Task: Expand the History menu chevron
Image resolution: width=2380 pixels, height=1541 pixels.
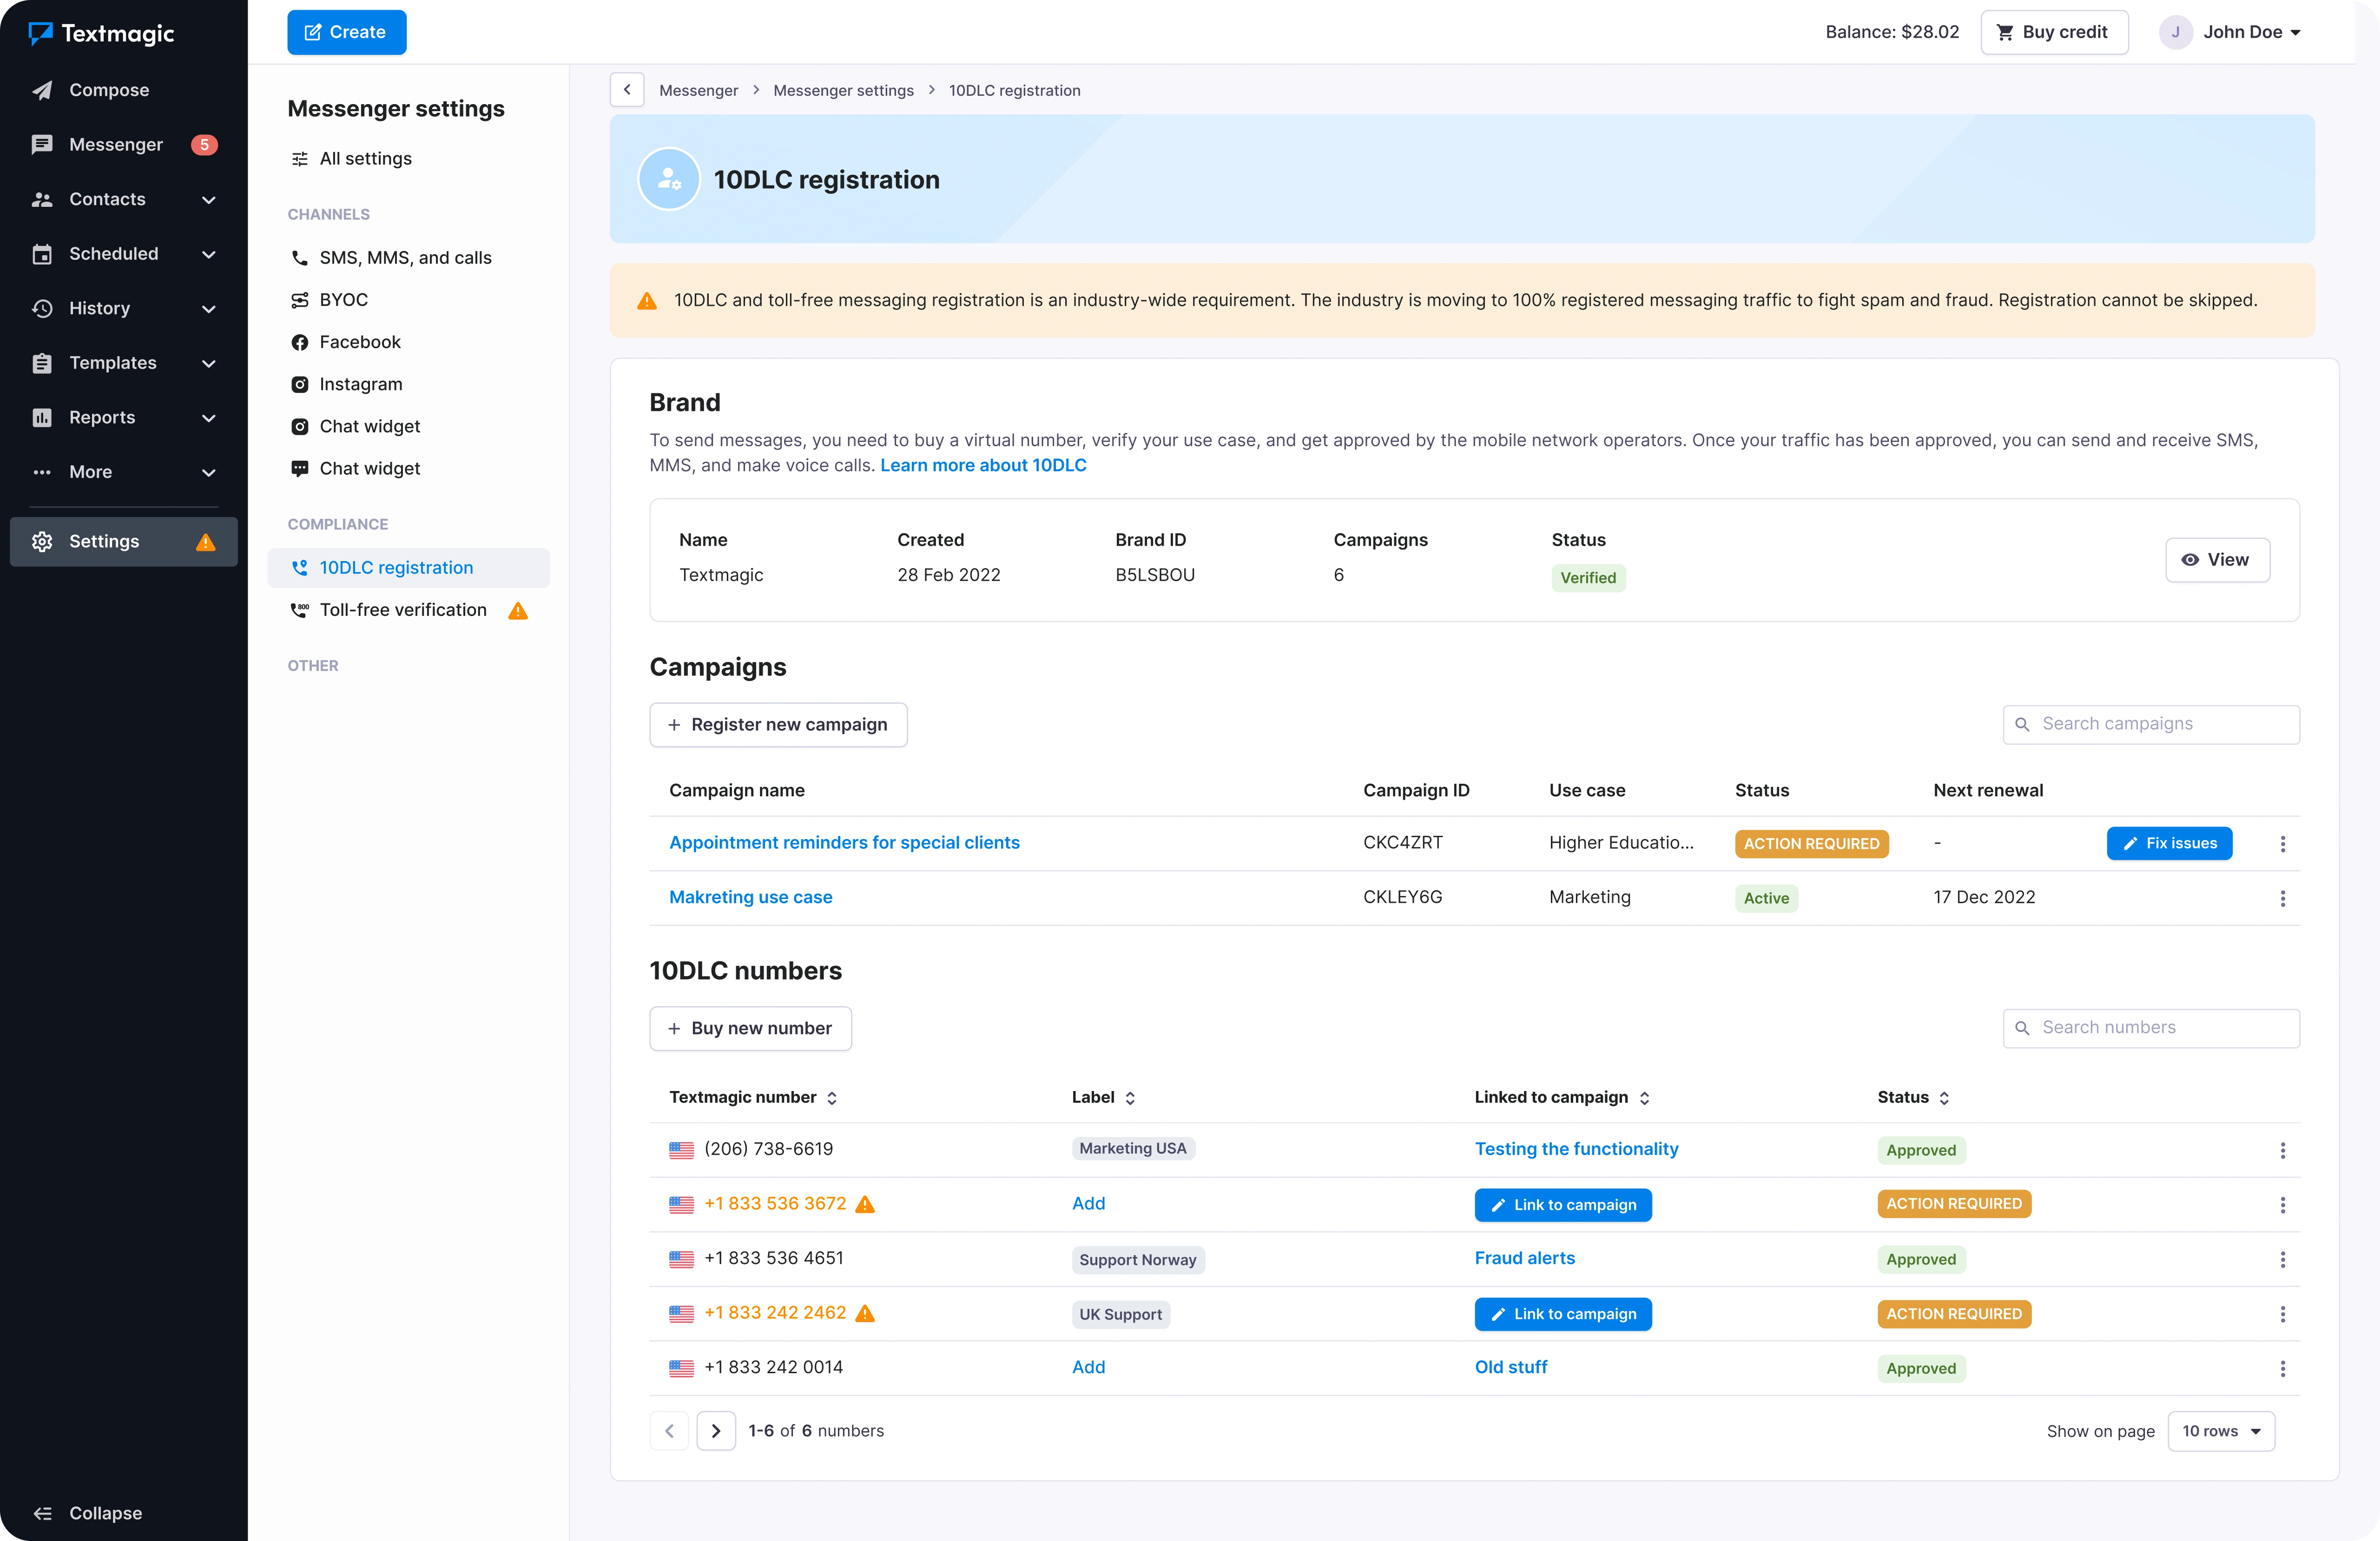Action: click(209, 309)
